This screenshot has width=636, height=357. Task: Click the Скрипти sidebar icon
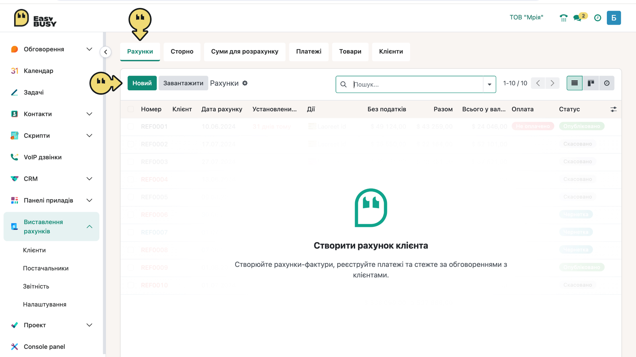point(15,136)
